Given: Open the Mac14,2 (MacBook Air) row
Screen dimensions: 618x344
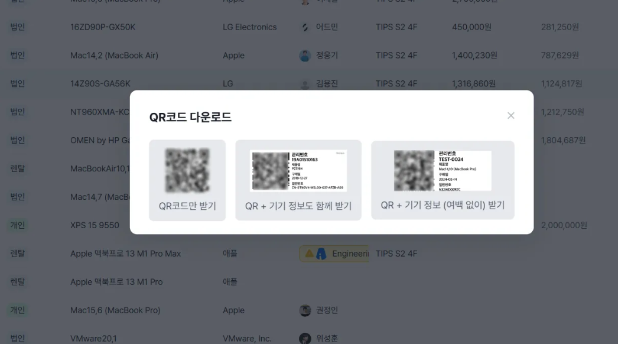Looking at the screenshot, I should click(x=309, y=56).
